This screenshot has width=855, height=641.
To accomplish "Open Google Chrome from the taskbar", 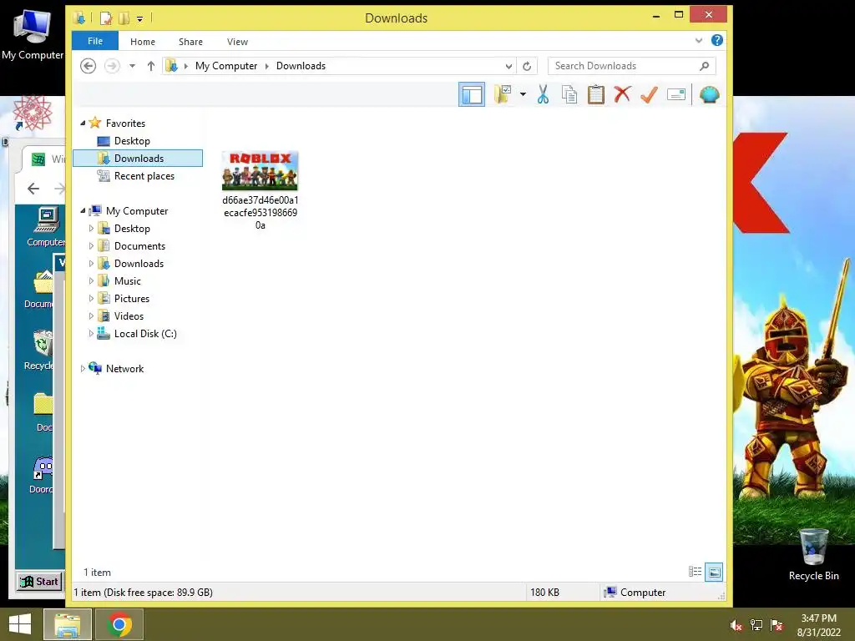I will click(119, 624).
